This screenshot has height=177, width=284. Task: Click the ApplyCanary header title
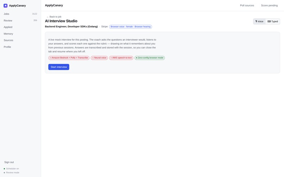tap(54, 5)
